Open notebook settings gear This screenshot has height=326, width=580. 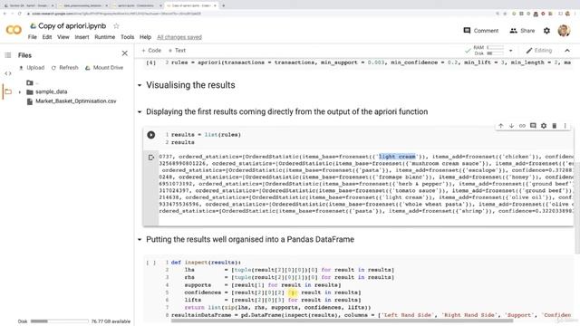coord(546,31)
